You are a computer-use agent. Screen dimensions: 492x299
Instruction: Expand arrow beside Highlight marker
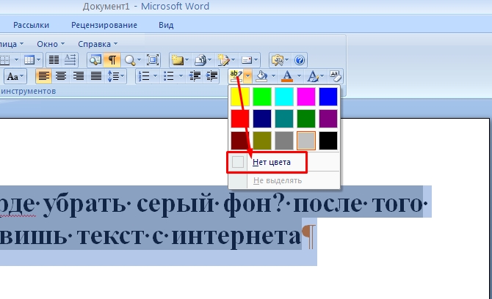pyautogui.click(x=248, y=75)
